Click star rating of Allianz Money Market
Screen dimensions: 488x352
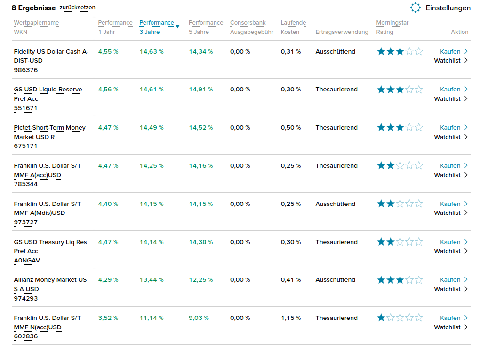click(400, 280)
